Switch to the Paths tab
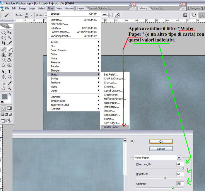205x191 pixels. [x=104, y=8]
